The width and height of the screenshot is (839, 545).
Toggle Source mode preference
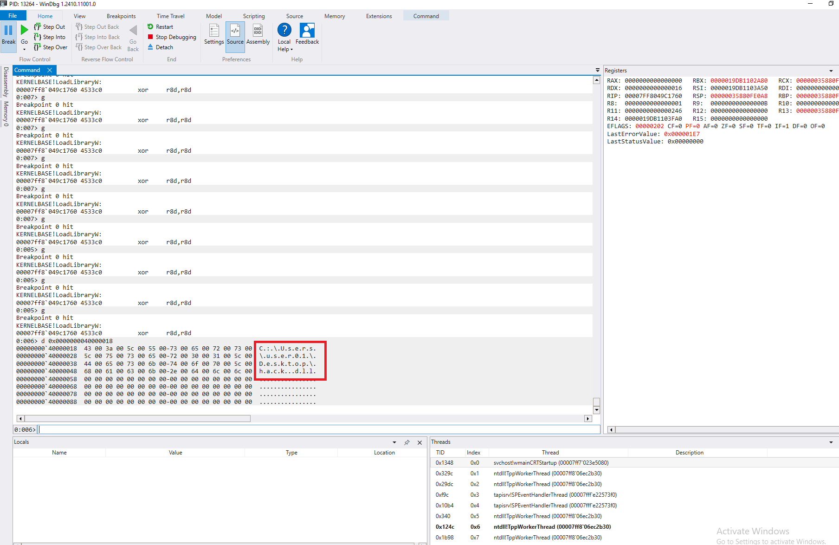[x=235, y=31]
